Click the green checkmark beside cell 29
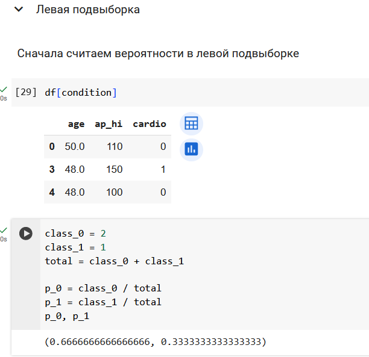This screenshot has width=369, height=357. [x=4, y=89]
